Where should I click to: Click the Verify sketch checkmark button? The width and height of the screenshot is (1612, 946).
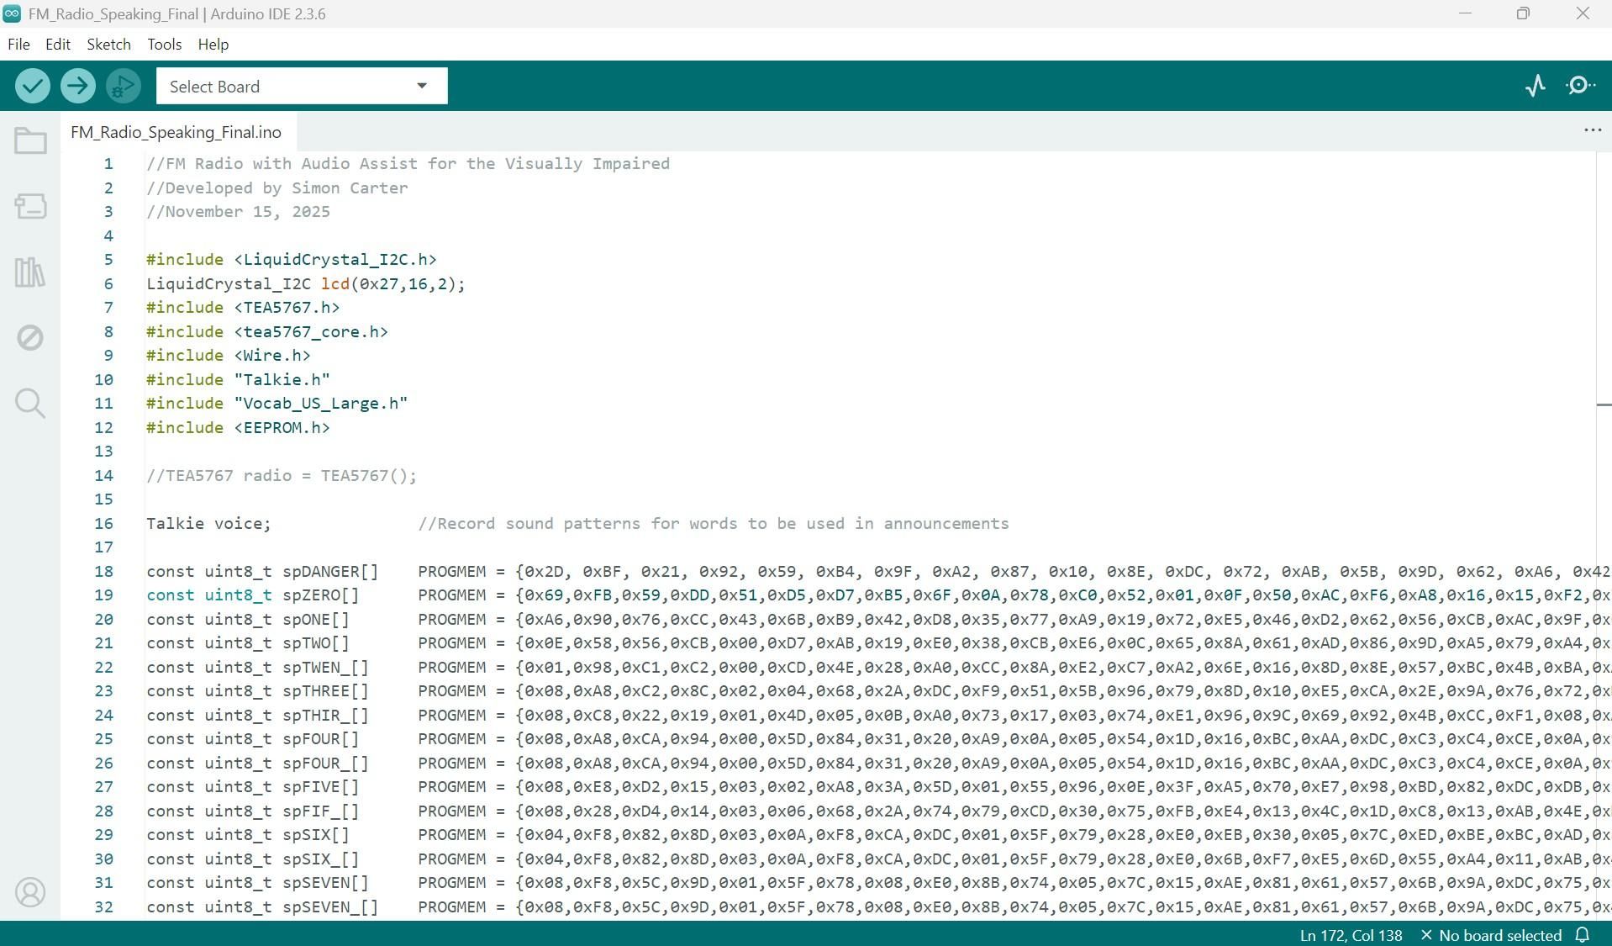33,86
